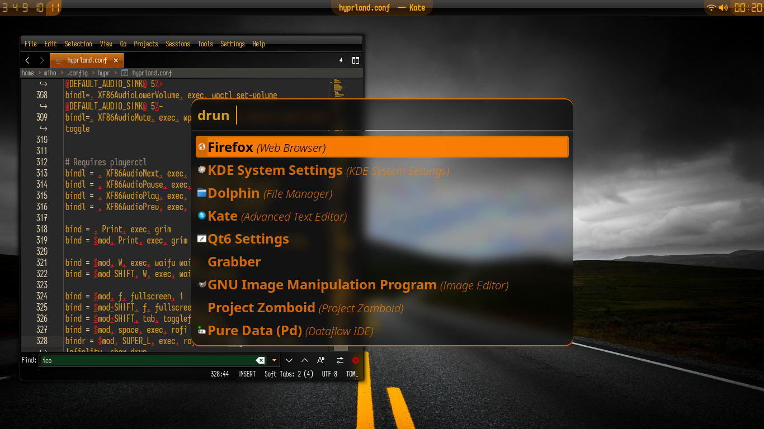Jump to next search match

pyautogui.click(x=289, y=360)
